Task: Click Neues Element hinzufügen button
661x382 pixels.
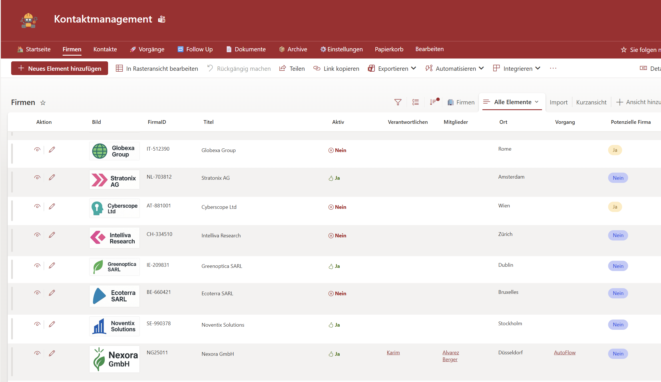Action: point(59,68)
